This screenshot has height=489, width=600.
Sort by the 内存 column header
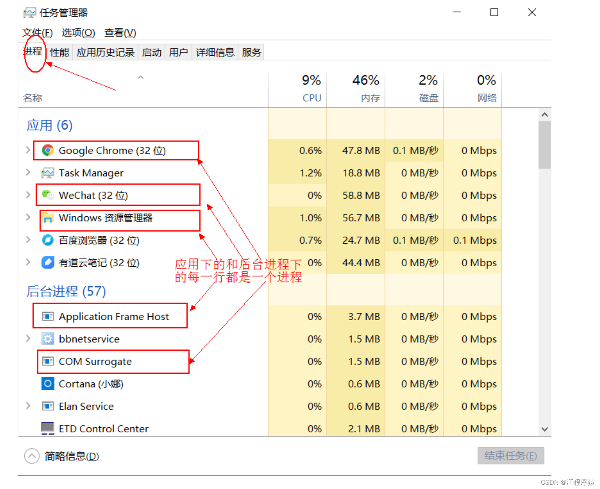(356, 90)
